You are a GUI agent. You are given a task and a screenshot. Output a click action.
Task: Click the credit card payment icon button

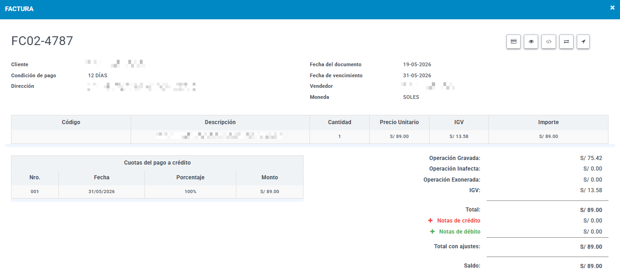[513, 41]
